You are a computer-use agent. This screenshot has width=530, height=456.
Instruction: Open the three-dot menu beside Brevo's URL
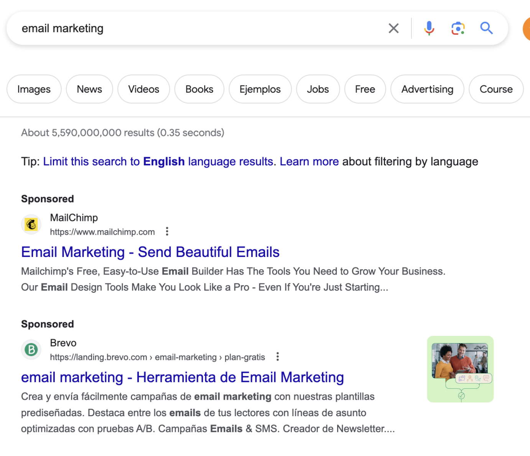coord(277,356)
